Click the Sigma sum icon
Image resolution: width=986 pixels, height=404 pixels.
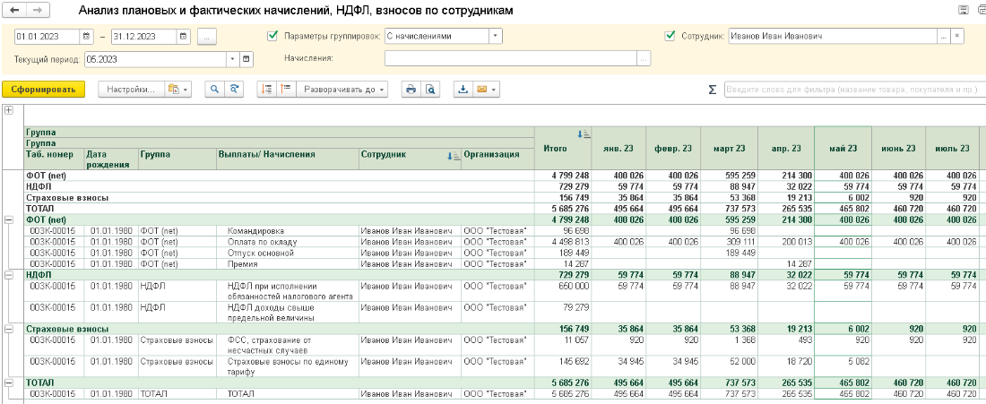(x=712, y=90)
